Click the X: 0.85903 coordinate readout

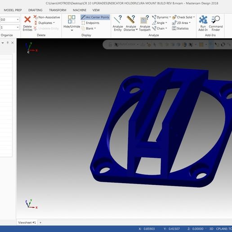pos(147,229)
